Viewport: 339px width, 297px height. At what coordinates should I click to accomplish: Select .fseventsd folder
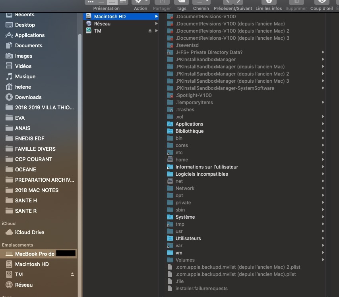242,45
